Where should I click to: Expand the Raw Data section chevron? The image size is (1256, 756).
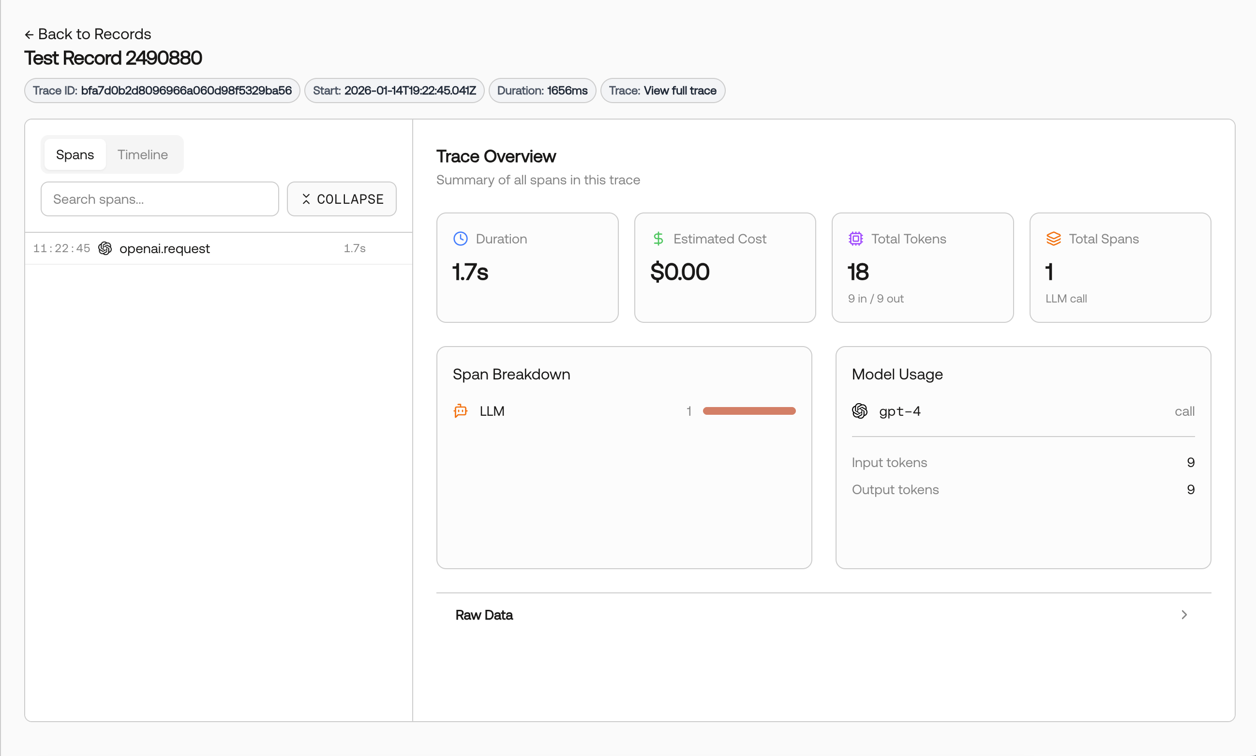1184,614
